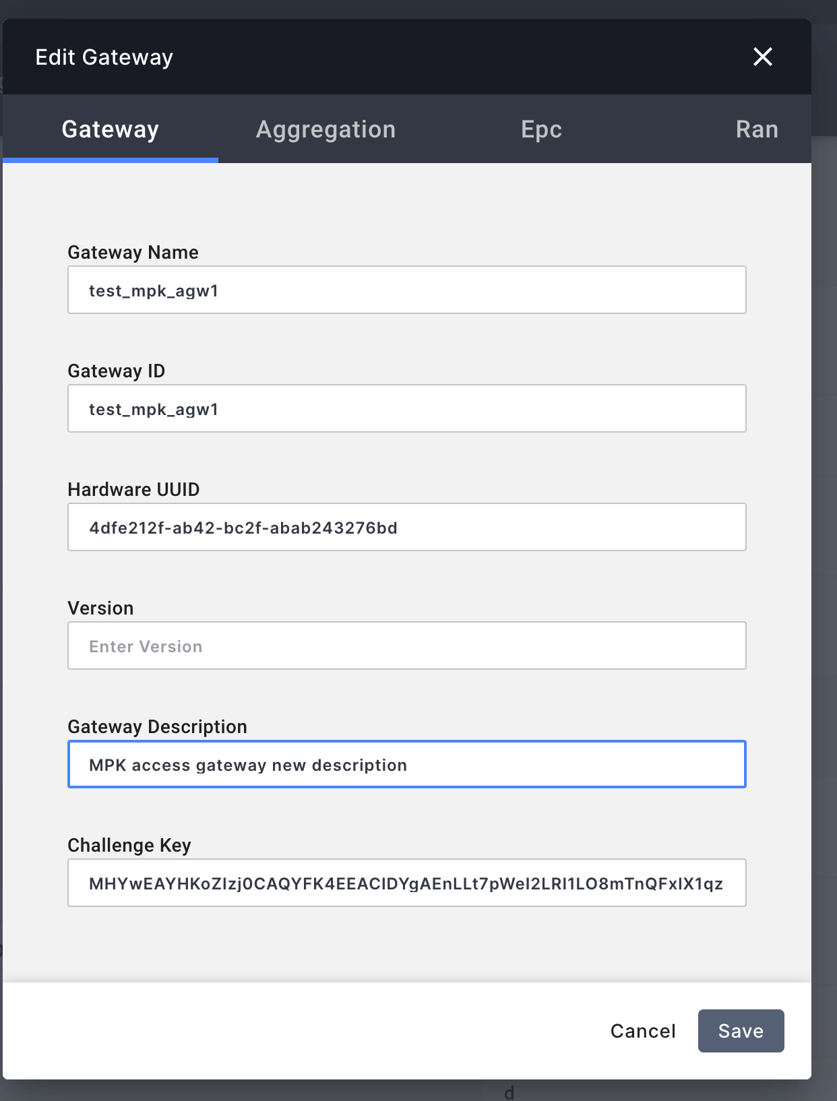Click the Gateway Description label
Screen dimensions: 837x1101
click(x=158, y=726)
